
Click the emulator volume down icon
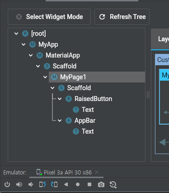[x=31, y=184]
